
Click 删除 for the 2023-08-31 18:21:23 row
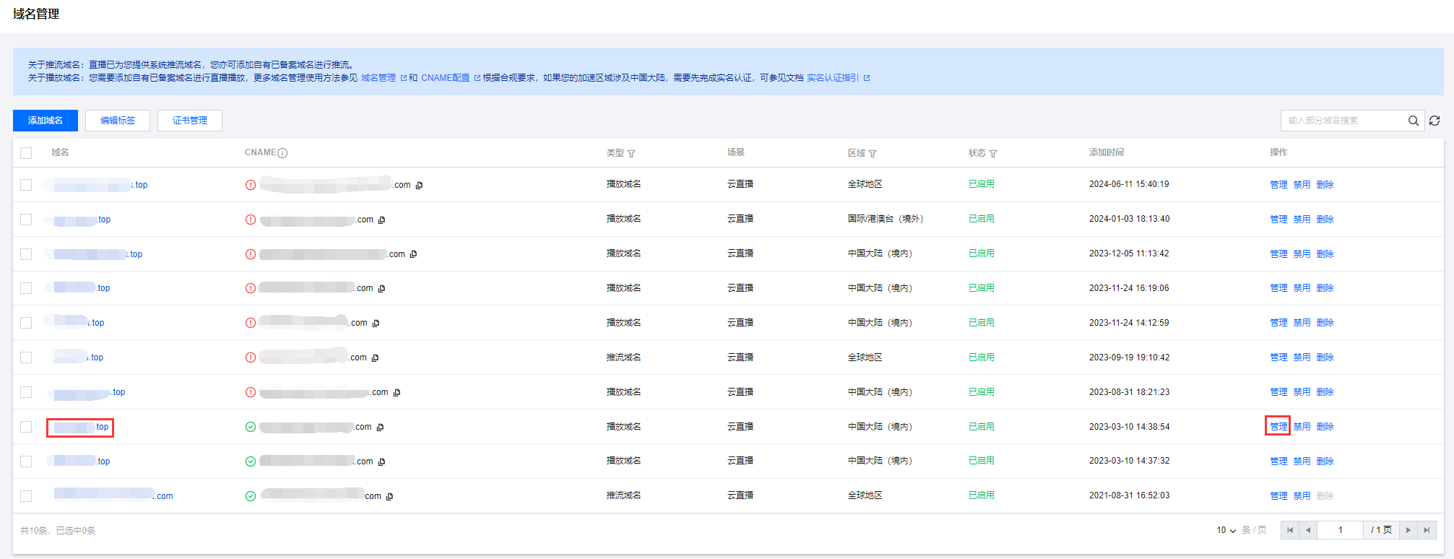click(x=1325, y=392)
